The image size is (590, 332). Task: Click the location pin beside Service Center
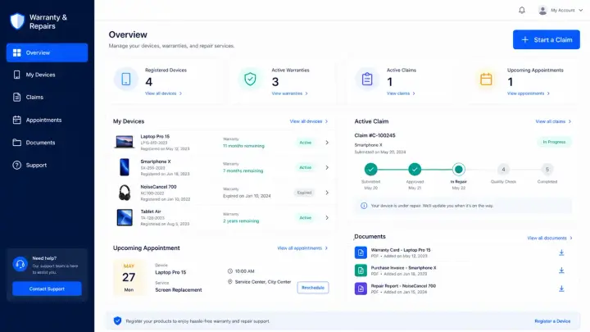click(x=230, y=281)
